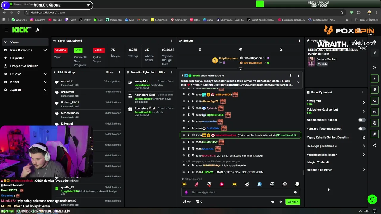Delete akifbey1905's chat message
Viewport: 381px width, 214px height.
pyautogui.click(x=184, y=95)
